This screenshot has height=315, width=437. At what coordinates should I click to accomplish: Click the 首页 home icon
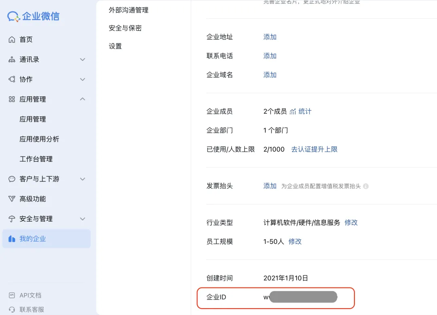pyautogui.click(x=12, y=40)
